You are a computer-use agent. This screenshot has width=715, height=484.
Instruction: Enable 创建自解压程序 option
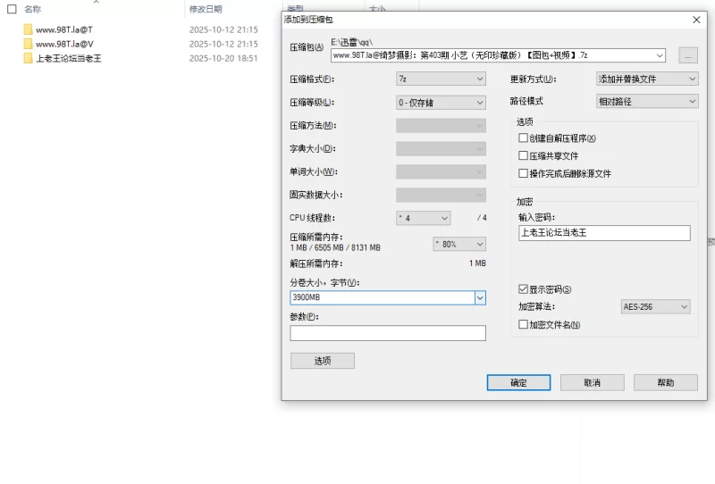(524, 138)
